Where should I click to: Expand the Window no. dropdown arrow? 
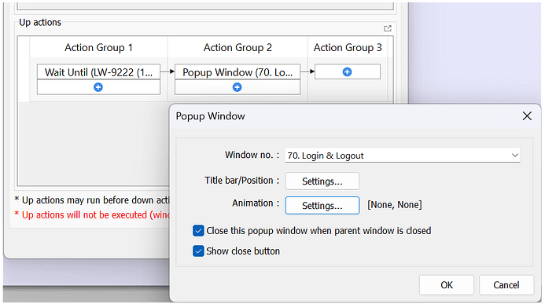(515, 155)
